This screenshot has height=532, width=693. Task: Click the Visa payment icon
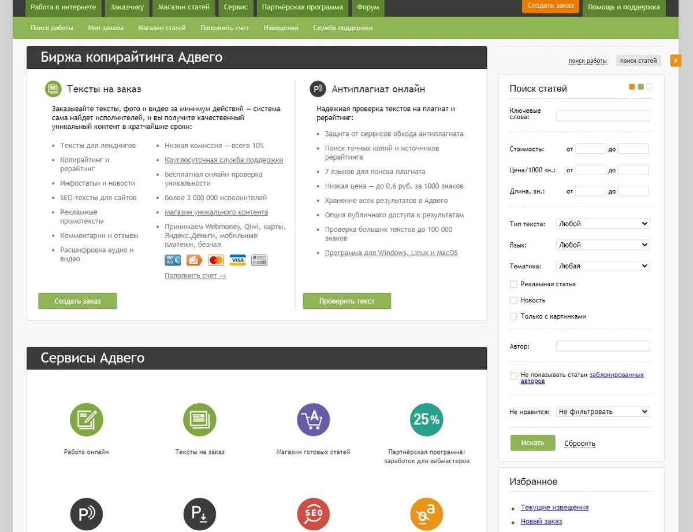(x=237, y=260)
